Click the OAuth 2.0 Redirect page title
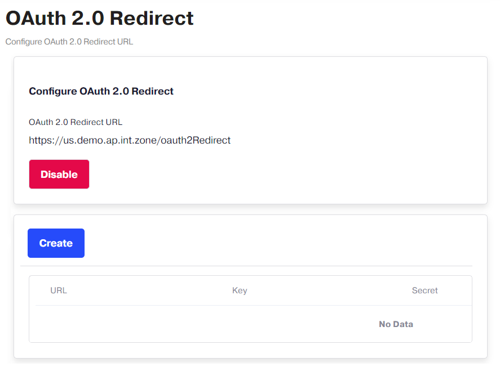Screen dimensions: 500x367 (x=99, y=18)
